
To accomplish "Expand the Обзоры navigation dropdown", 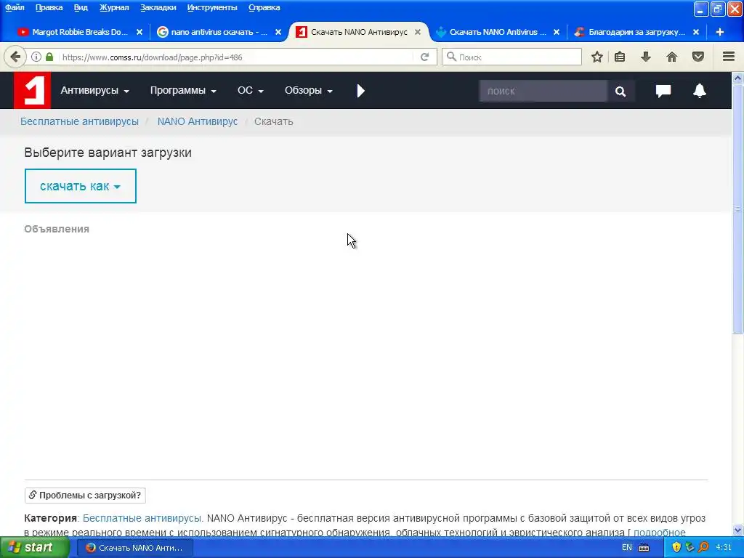I will 308,91.
